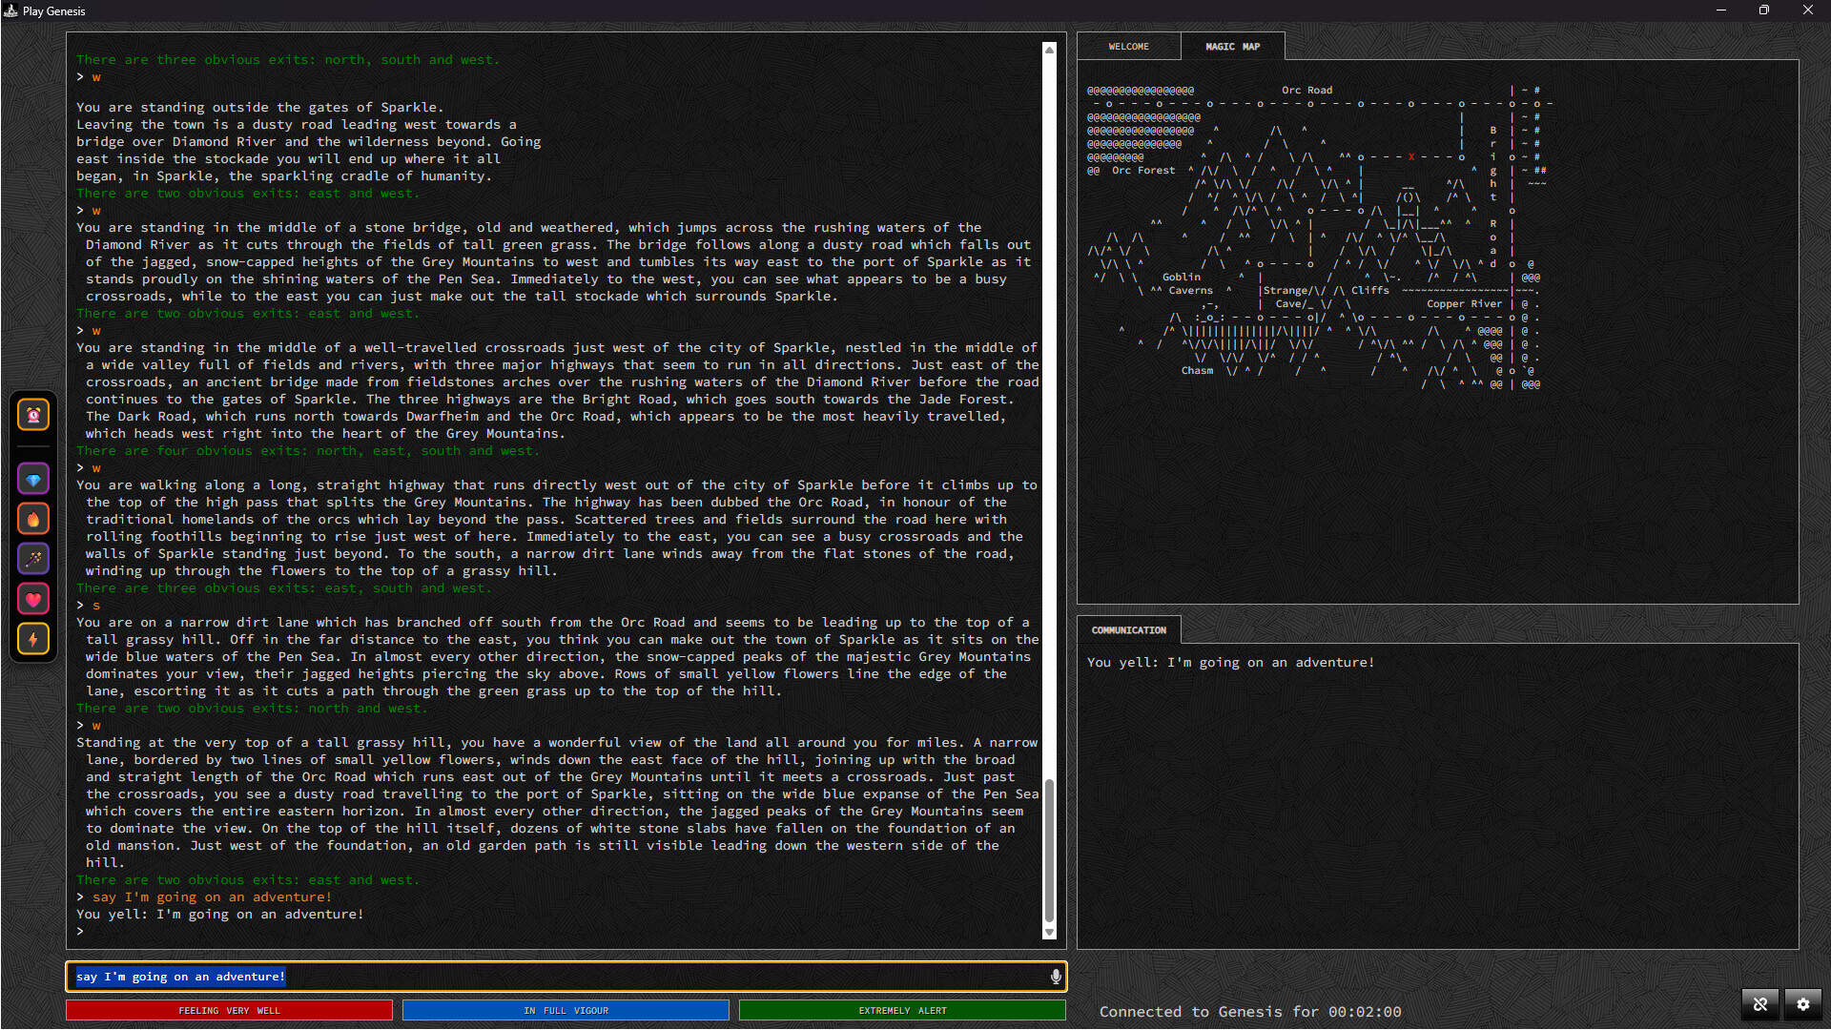
Task: Click the magic wand icon
Action: tap(33, 560)
